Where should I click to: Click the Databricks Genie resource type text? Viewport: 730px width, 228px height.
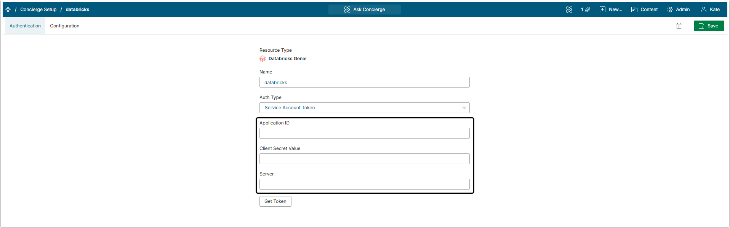(x=287, y=59)
